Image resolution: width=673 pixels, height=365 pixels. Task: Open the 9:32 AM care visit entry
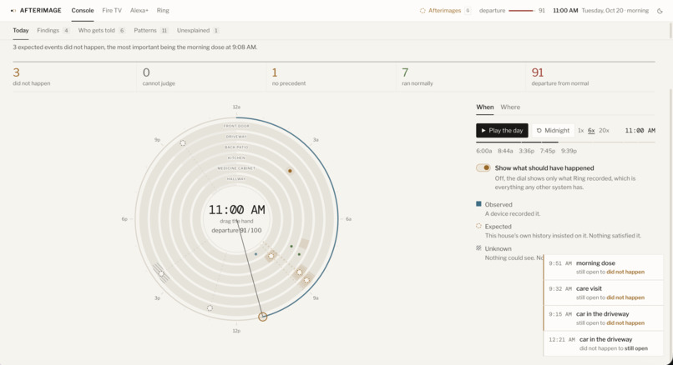click(x=603, y=292)
